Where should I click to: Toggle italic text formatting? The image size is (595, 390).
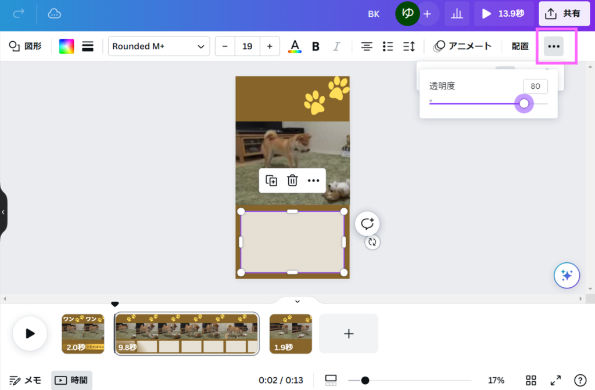336,46
